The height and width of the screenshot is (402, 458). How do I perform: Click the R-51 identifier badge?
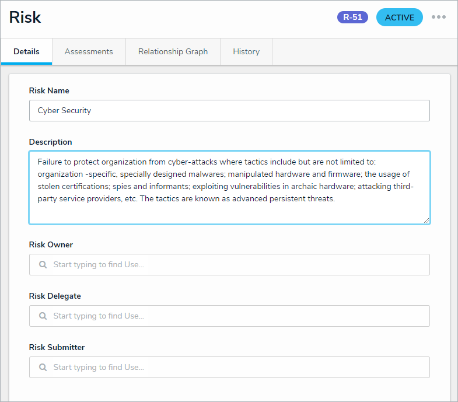click(x=352, y=17)
